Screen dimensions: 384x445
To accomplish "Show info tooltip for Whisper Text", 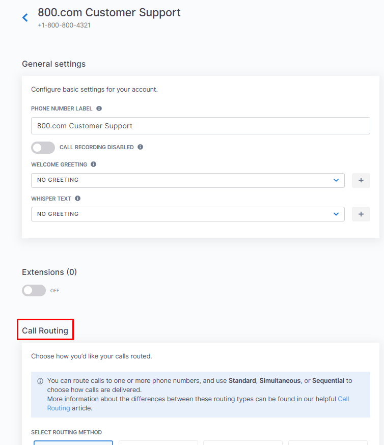I will 77,199.
